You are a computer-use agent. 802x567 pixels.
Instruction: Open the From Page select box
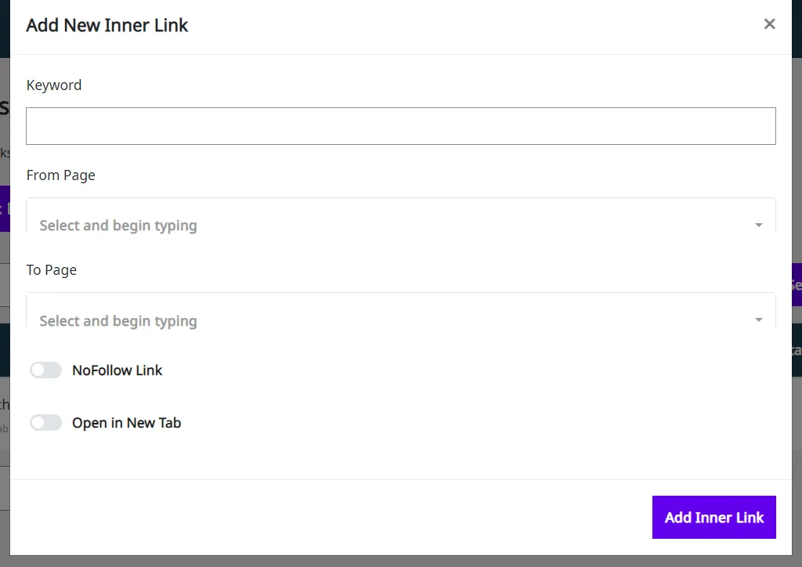[x=401, y=215]
